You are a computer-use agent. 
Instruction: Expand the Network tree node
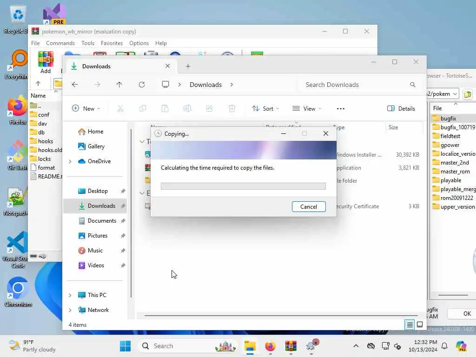(x=70, y=310)
